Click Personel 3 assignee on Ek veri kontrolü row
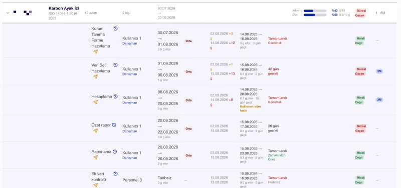 coord(132,180)
